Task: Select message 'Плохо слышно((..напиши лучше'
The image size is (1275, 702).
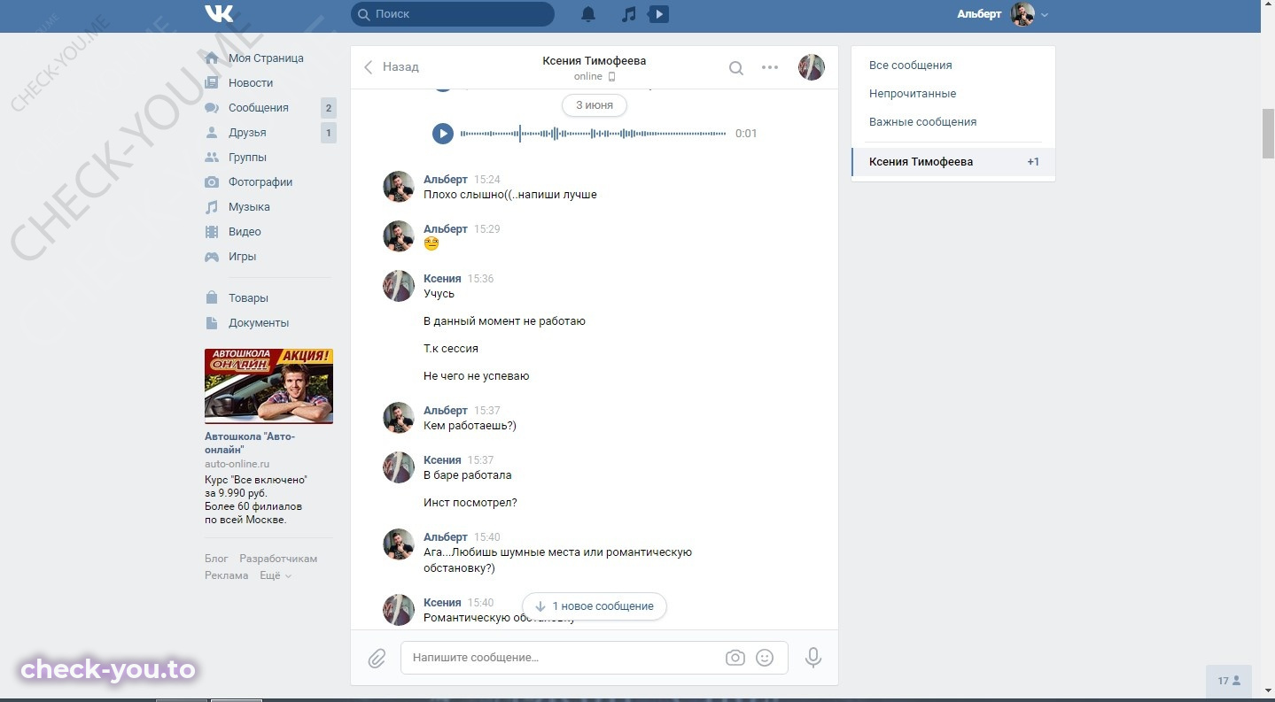Action: (x=510, y=195)
